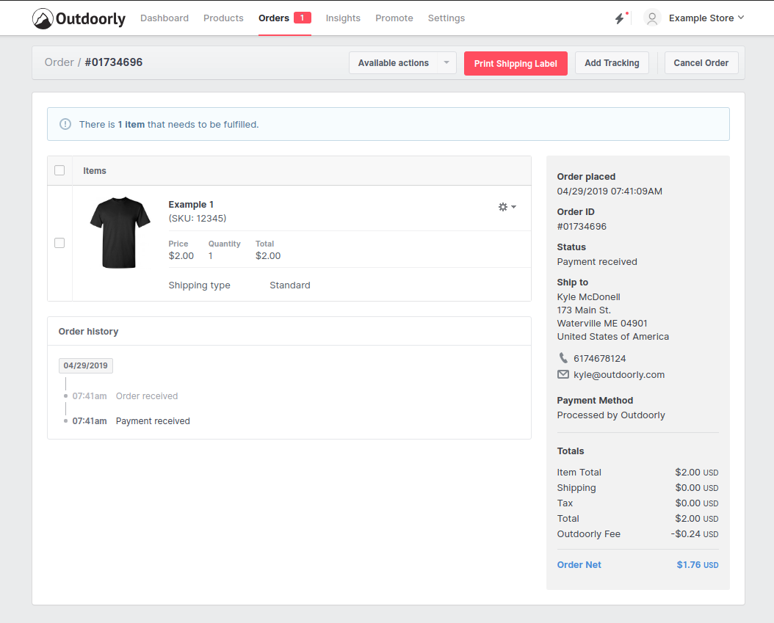Click the info icon in fulfillment notice

(65, 124)
